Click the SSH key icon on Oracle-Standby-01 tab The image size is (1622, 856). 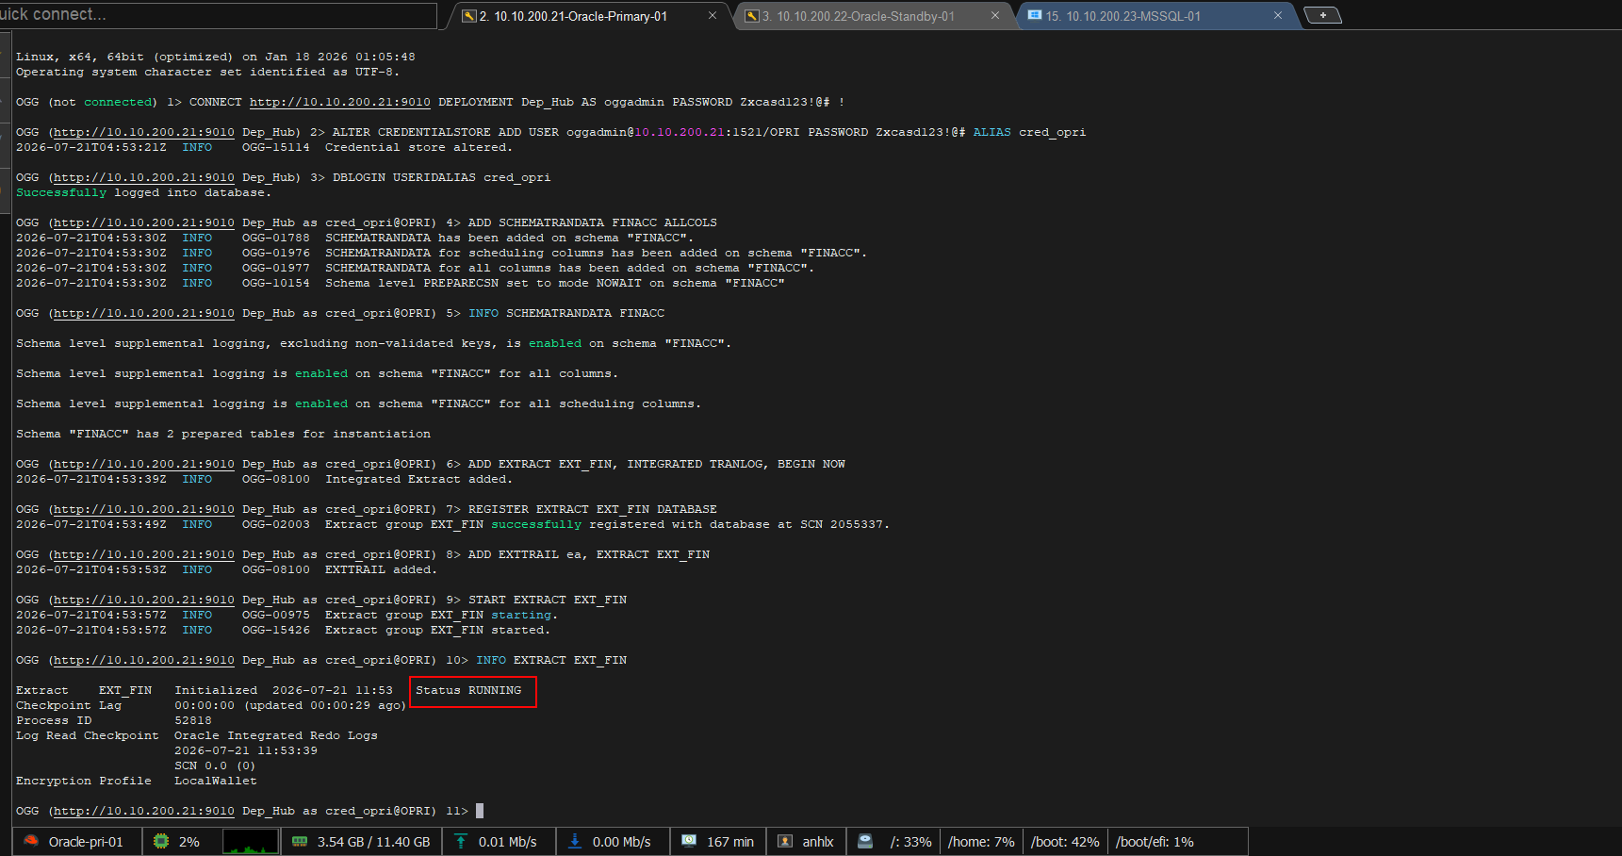coord(751,16)
